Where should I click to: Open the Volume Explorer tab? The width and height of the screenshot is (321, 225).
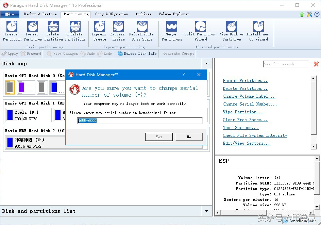(x=173, y=14)
